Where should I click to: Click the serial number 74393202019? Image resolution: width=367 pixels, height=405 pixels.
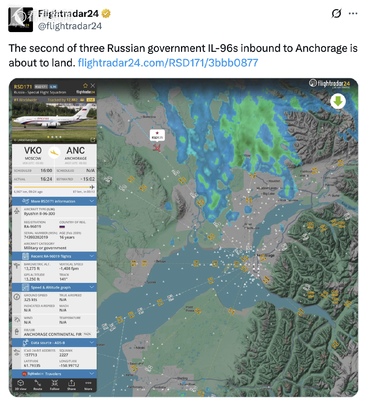[36, 237]
